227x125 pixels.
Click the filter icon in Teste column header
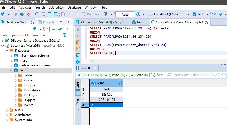pyautogui.click(x=120, y=83)
